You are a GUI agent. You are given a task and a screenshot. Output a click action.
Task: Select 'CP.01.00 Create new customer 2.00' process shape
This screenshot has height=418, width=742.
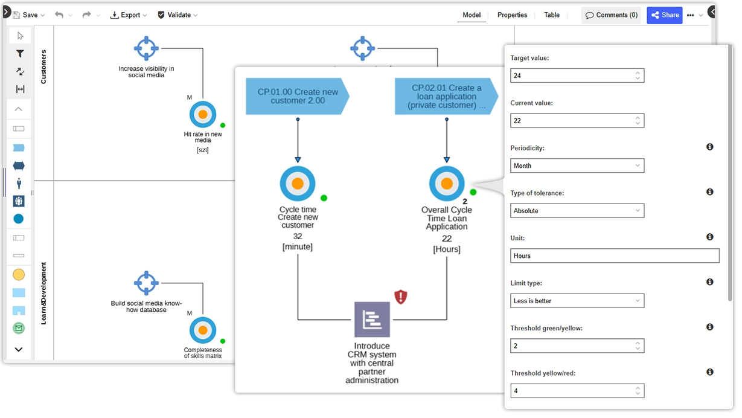[x=298, y=96]
